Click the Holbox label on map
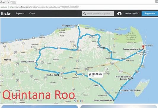Viewport: 158px width, 108px height. [x=117, y=30]
